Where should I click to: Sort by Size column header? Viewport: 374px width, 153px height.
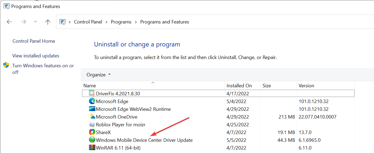pyautogui.click(x=279, y=86)
